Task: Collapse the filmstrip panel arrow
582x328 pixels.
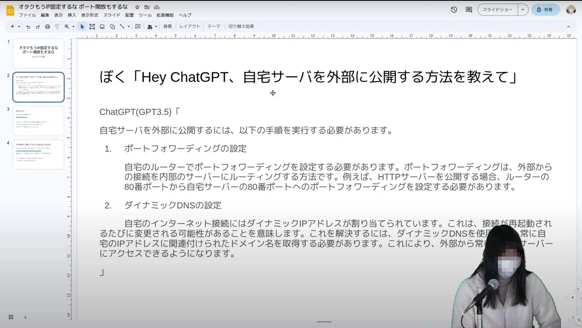Action: click(x=26, y=317)
